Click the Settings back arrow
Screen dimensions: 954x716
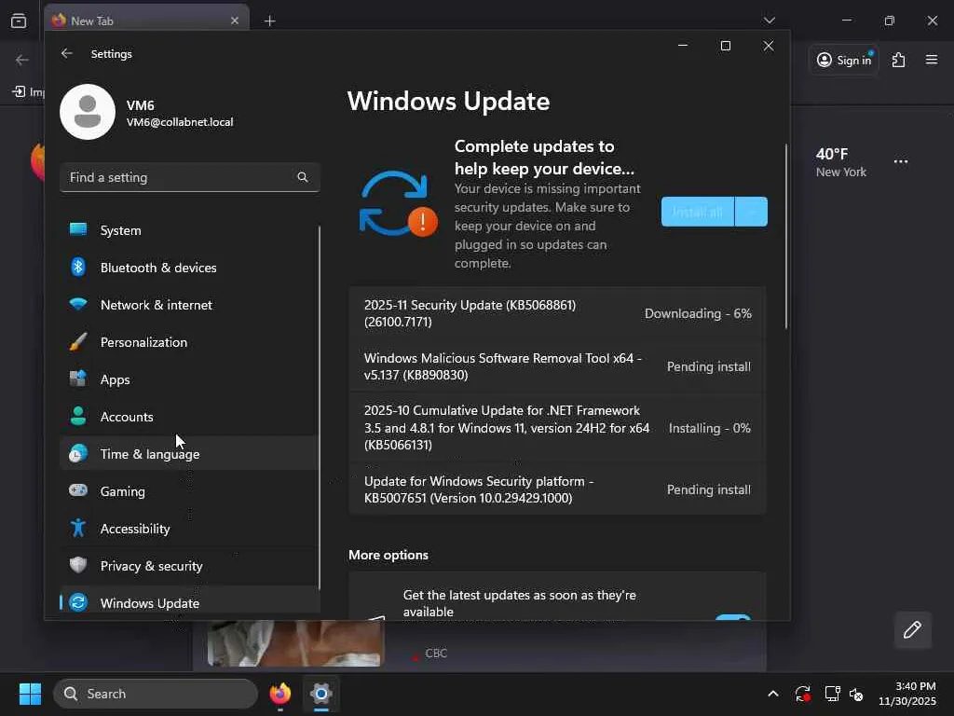click(x=67, y=53)
